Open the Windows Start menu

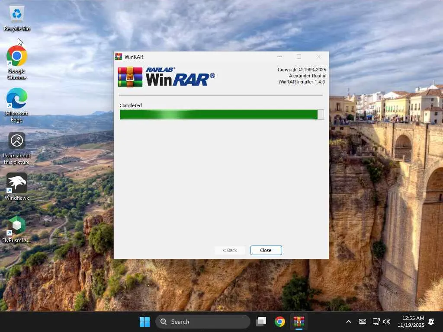[x=144, y=322]
